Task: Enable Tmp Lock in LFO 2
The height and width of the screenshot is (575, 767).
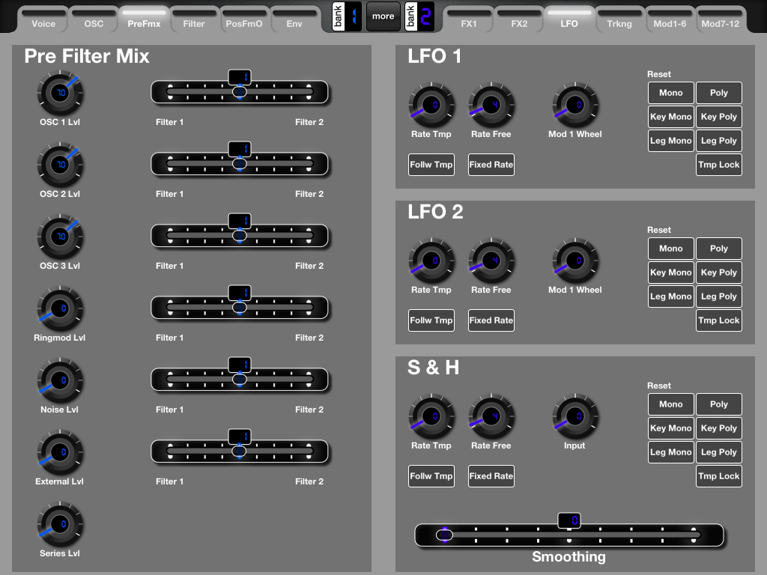Action: 719,320
